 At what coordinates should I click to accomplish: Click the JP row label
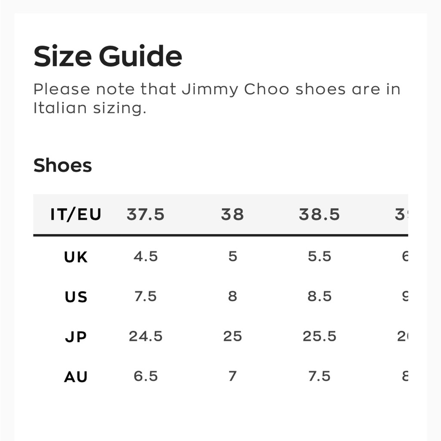pyautogui.click(x=76, y=336)
